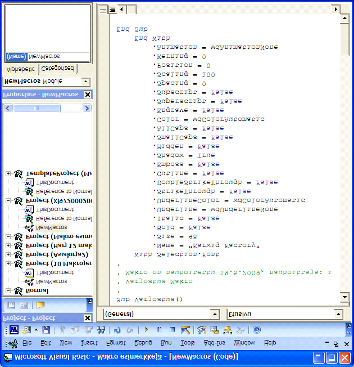Switch to Full Module View button
Viewport: 354px width, 367px height.
tap(112, 10)
